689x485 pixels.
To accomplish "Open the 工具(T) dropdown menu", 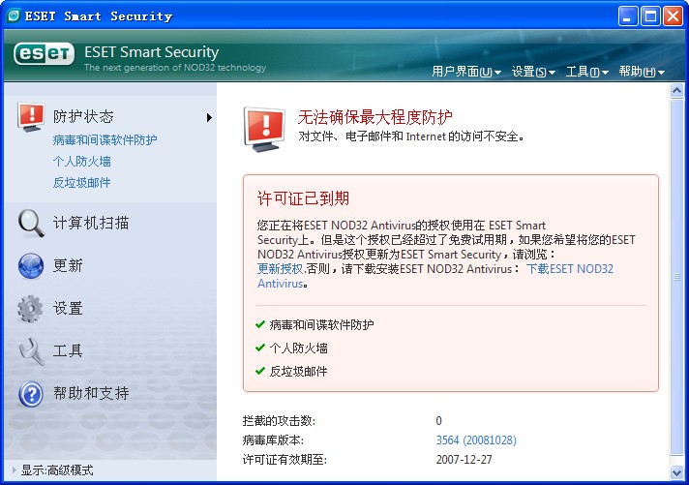I will [x=587, y=72].
